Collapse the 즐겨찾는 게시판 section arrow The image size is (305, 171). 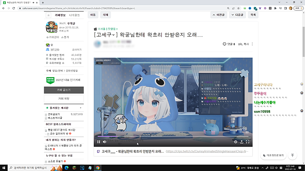[80, 108]
